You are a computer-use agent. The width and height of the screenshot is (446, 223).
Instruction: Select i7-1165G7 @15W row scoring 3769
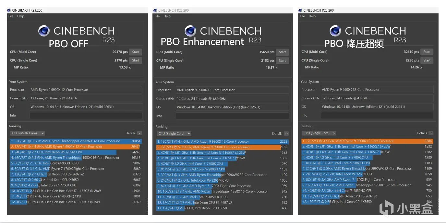76,202
